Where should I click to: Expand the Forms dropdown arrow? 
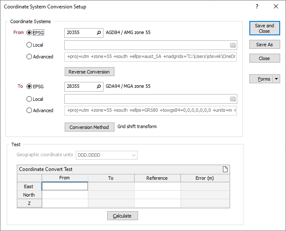[x=276, y=79]
